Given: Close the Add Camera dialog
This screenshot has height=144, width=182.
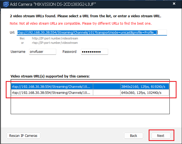Looking at the screenshot, I should point(174,4).
